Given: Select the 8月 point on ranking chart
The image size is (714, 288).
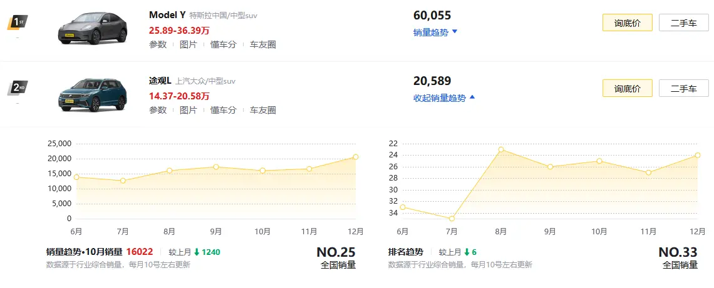Looking at the screenshot, I should point(501,149).
